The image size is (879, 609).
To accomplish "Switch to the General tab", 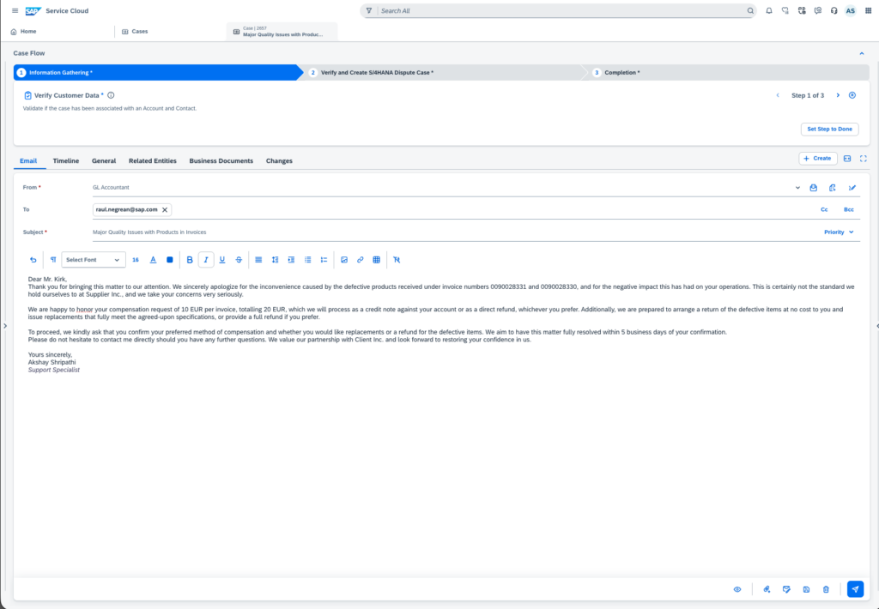I will coord(104,160).
